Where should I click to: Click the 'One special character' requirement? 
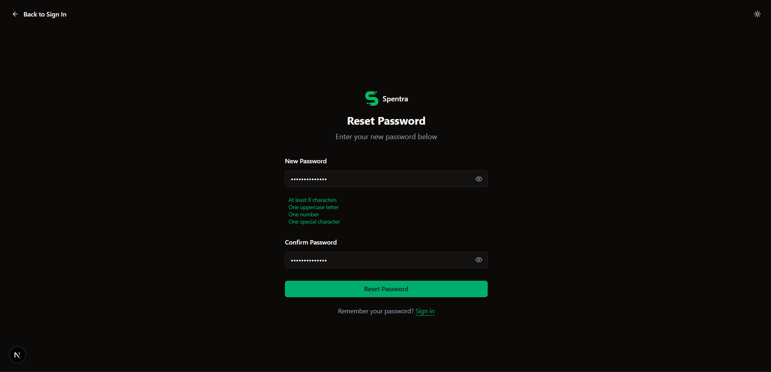[314, 222]
